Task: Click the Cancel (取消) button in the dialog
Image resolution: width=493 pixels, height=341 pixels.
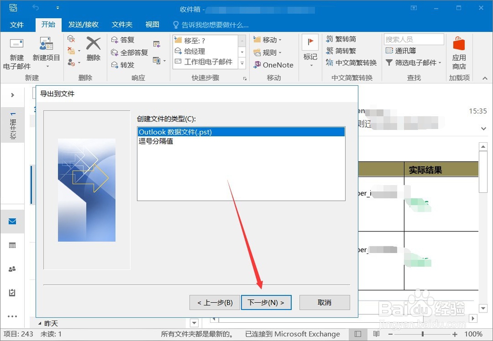Action: click(324, 303)
